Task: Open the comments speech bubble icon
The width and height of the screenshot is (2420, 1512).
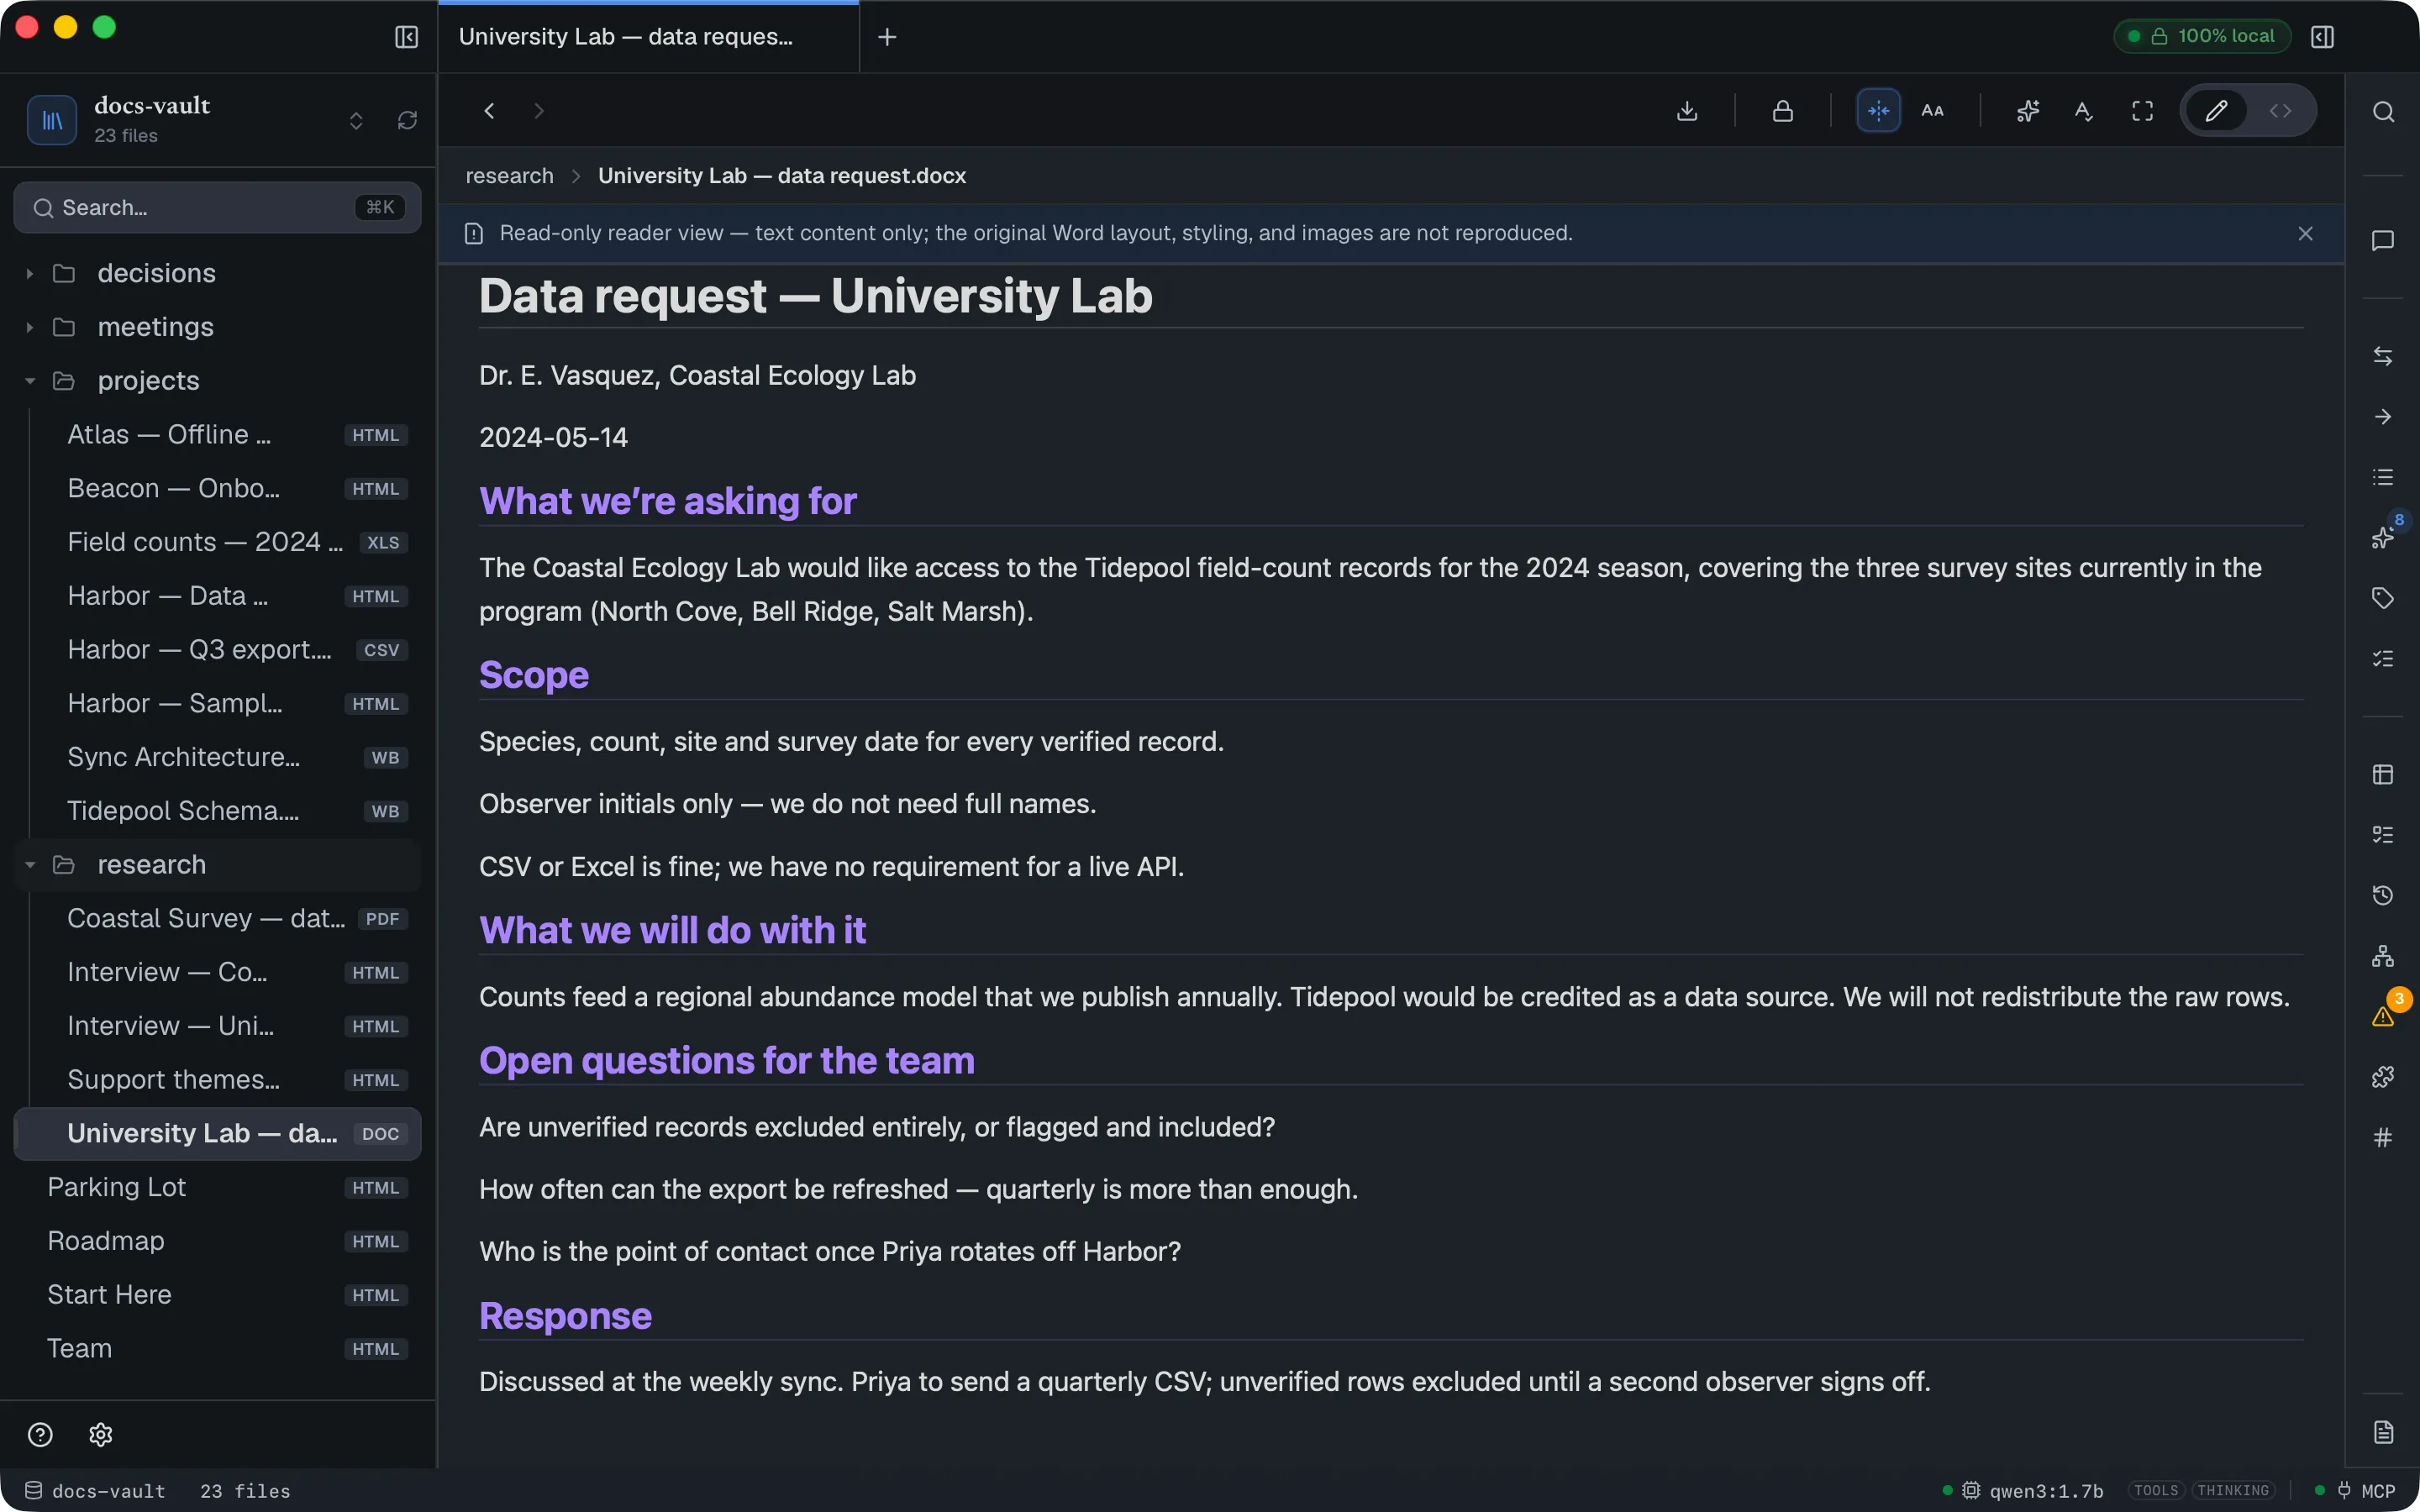Action: pos(2383,240)
